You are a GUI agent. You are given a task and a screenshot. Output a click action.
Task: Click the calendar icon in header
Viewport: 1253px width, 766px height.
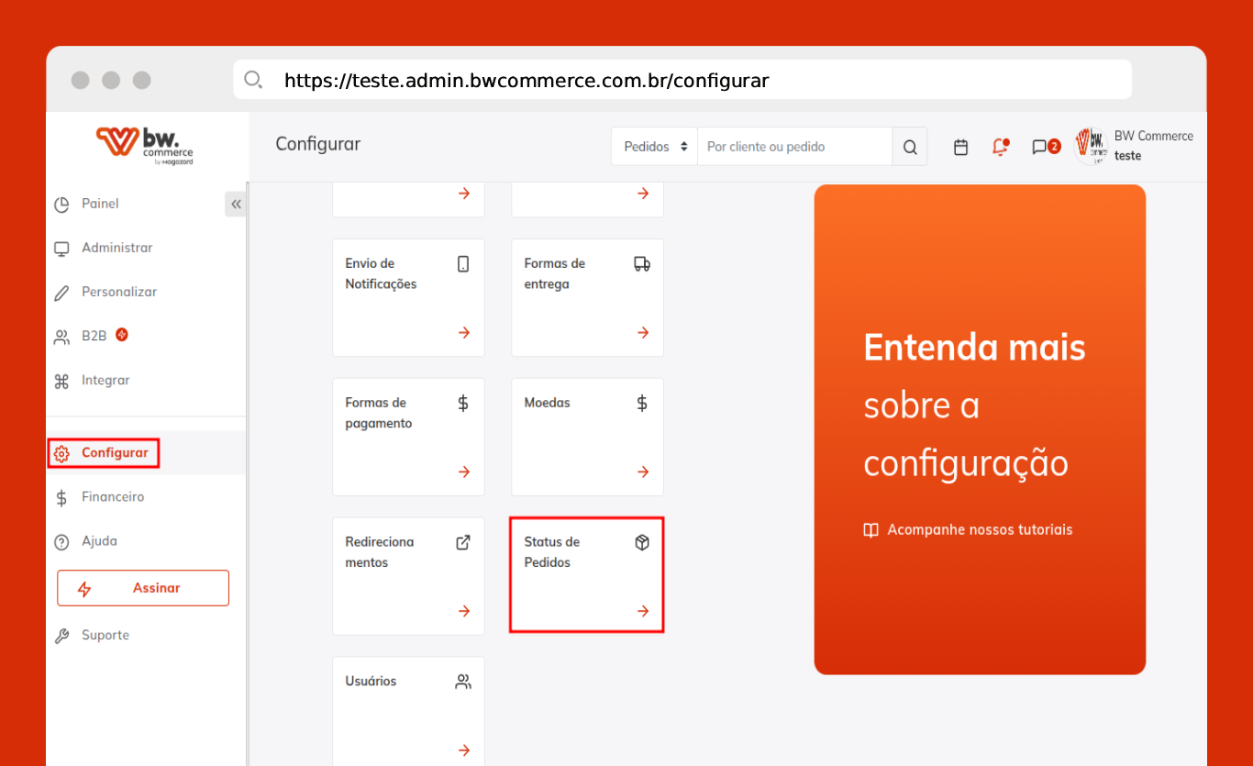point(960,147)
